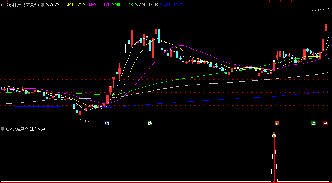Open the 预 event marker
Image resolution: width=332 pixels, height=183 pixels.
pyautogui.click(x=278, y=124)
